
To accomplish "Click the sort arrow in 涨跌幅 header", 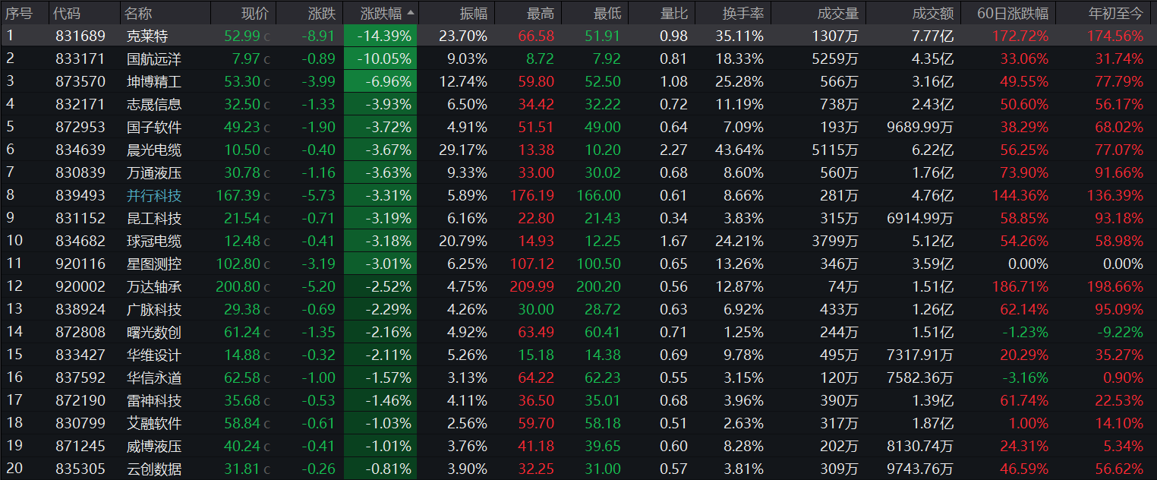I will point(411,13).
